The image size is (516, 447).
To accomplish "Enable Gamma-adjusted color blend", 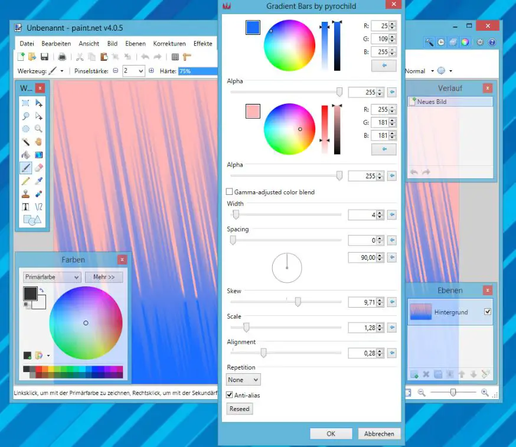I will (229, 192).
